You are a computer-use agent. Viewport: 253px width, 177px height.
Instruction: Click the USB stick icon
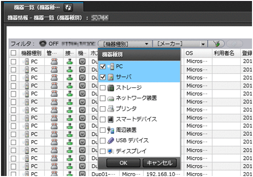111,141
